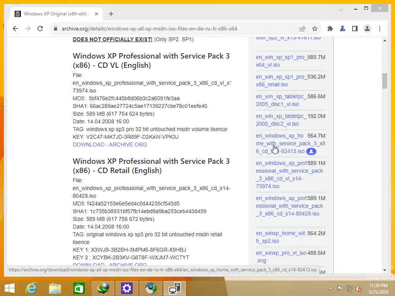Click Windows XP Professional CD VL heading

coord(151,61)
